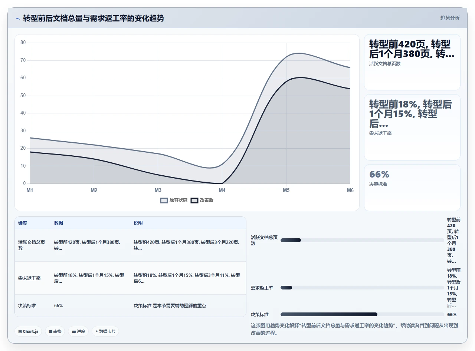This screenshot has width=475, height=351.
Task: Click the 66% table cell
Action: (x=91, y=306)
